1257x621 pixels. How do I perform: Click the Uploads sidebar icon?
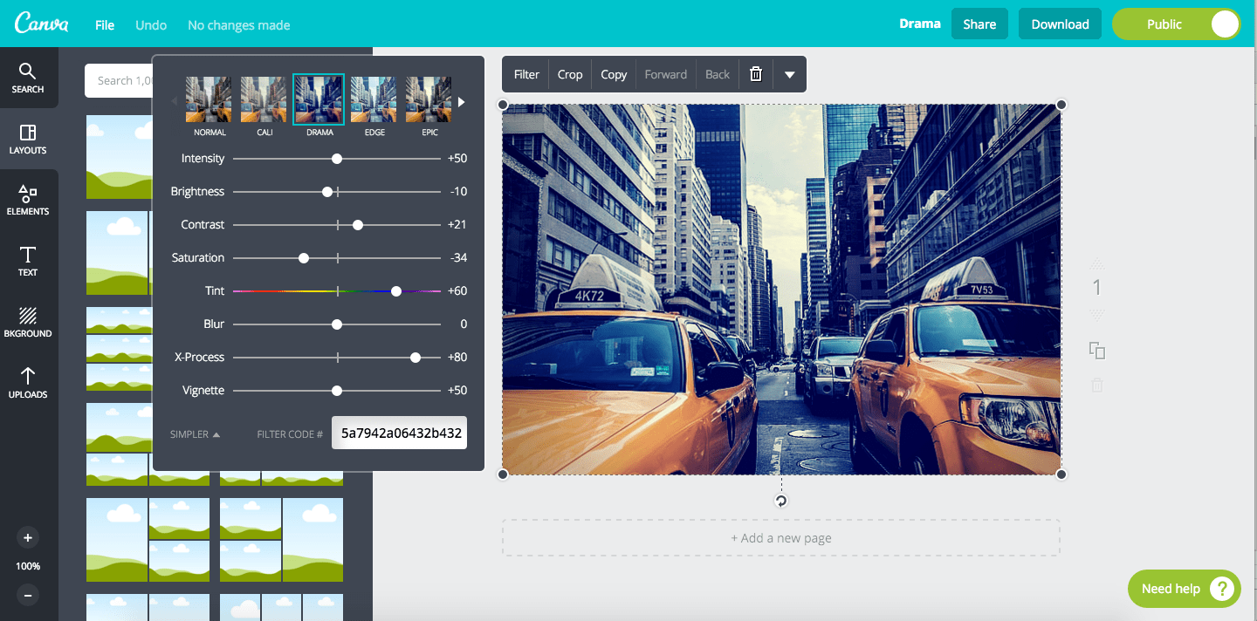click(x=28, y=384)
